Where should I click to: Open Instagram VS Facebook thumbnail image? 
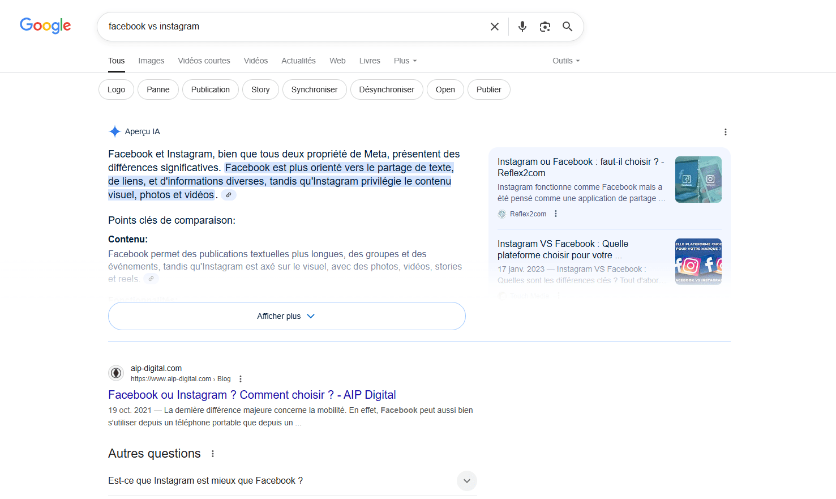698,262
